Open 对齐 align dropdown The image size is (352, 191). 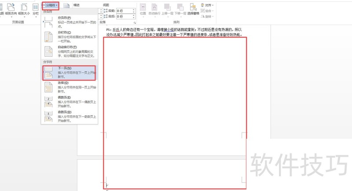pos(207,5)
